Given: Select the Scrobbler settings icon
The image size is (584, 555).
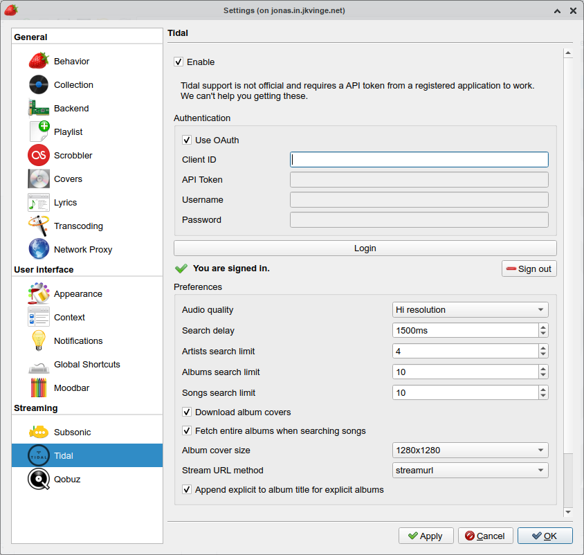Looking at the screenshot, I should 39,155.
